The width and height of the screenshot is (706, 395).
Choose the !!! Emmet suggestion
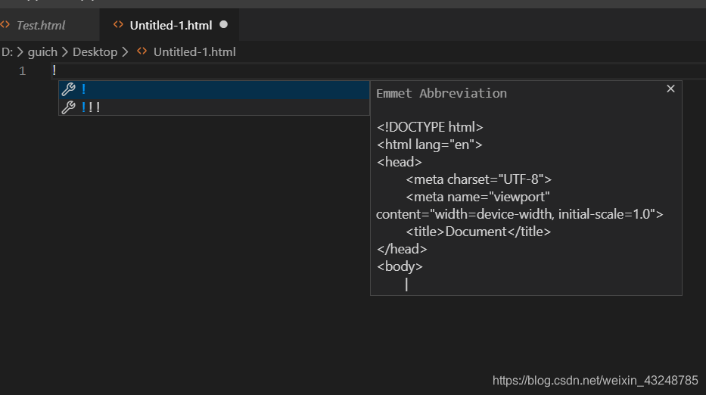pyautogui.click(x=214, y=107)
